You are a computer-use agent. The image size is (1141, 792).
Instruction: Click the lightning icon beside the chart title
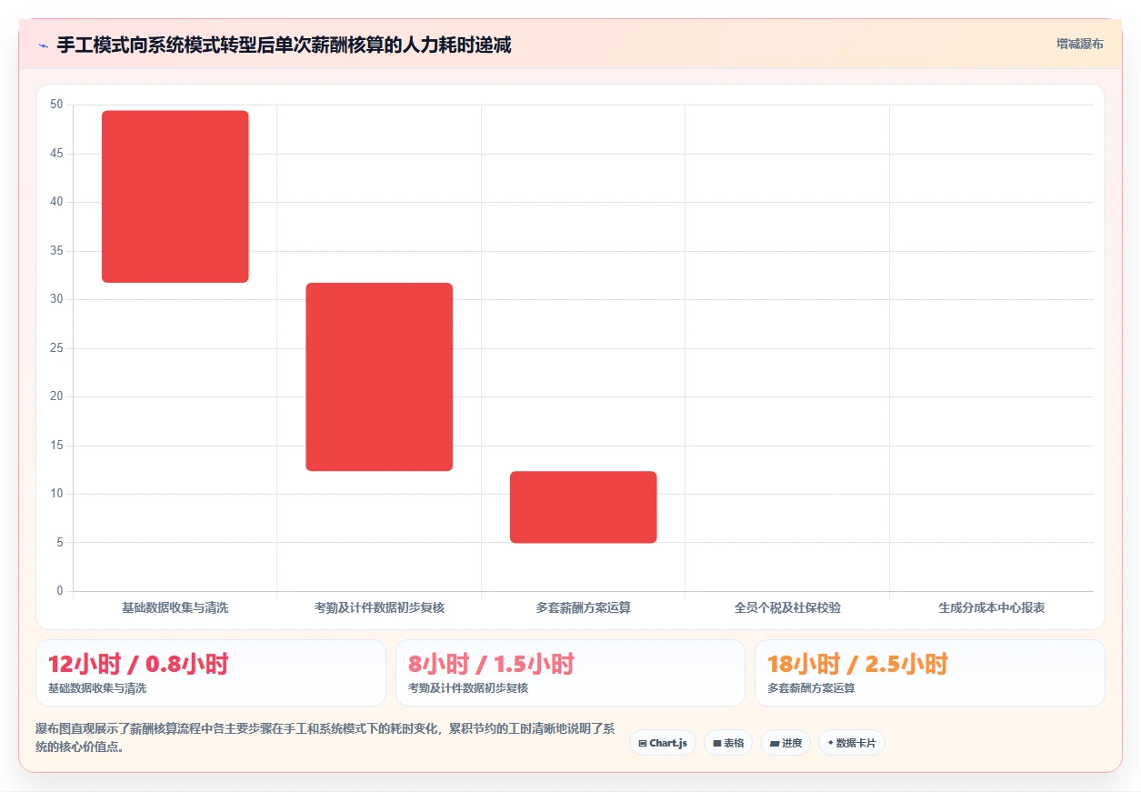click(43, 45)
